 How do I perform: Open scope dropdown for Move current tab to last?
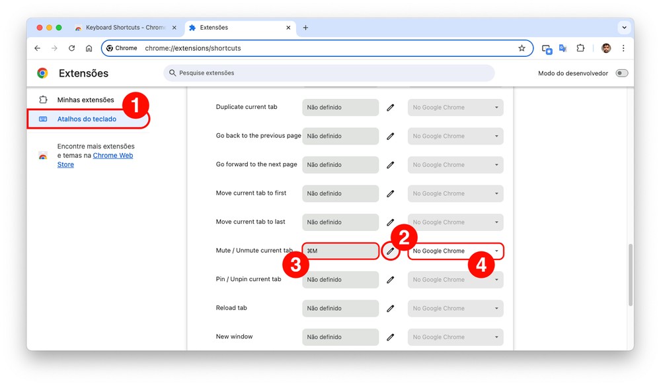455,222
